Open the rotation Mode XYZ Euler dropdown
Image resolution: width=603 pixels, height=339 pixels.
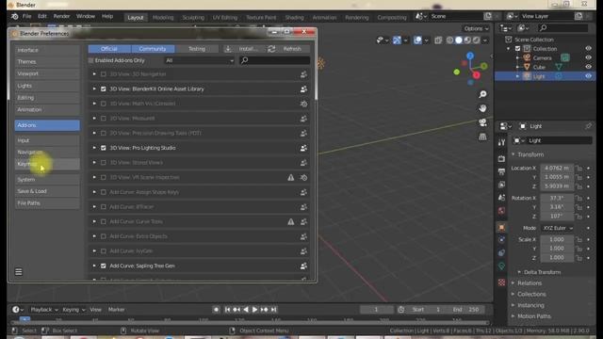click(x=558, y=228)
